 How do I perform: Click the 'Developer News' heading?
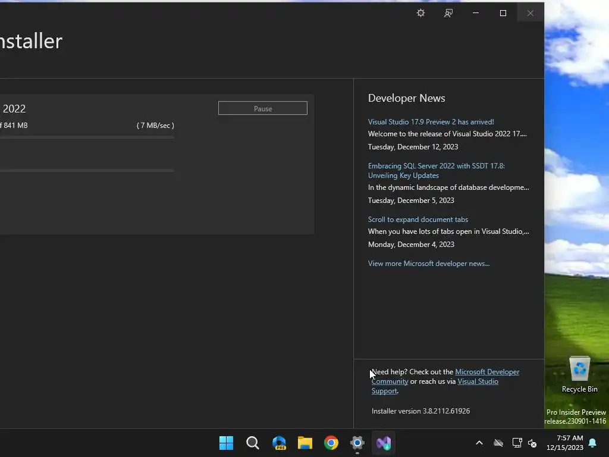coord(406,98)
